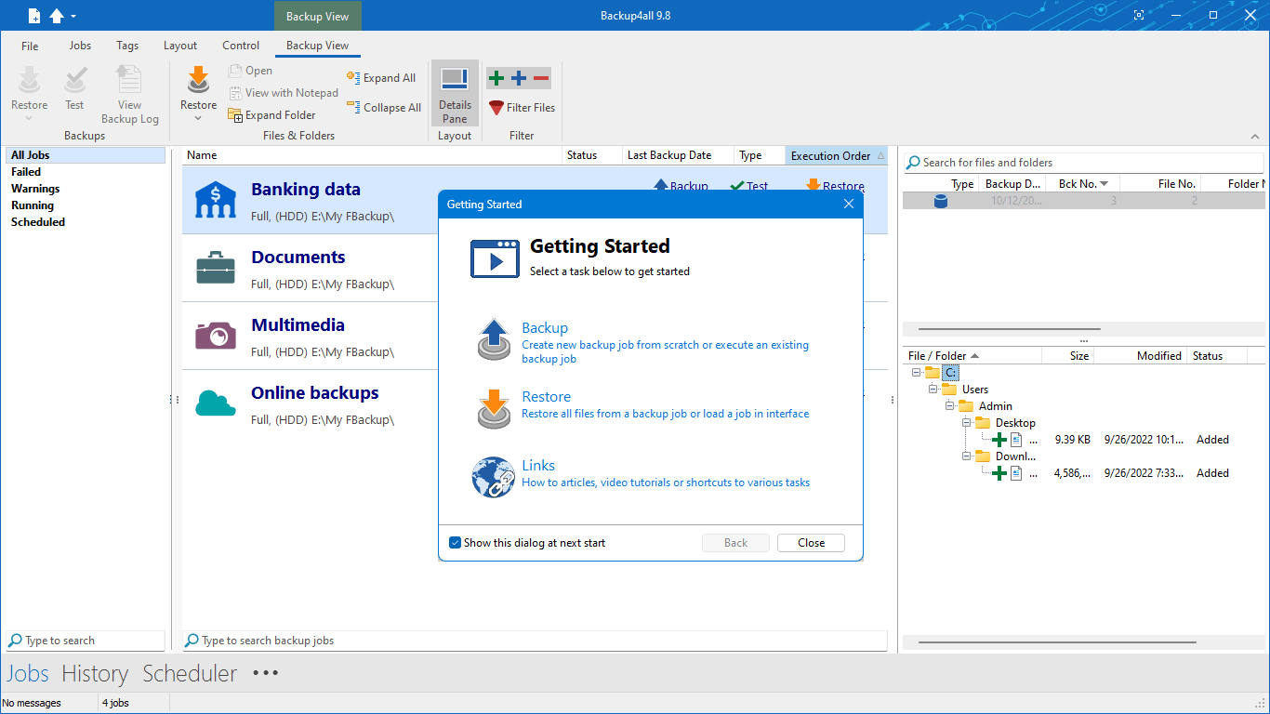Image resolution: width=1270 pixels, height=714 pixels.
Task: Click the Filter Files funnel icon
Action: pos(496,108)
